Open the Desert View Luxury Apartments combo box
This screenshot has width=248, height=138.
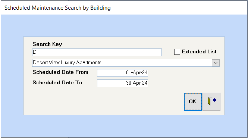[126, 63]
